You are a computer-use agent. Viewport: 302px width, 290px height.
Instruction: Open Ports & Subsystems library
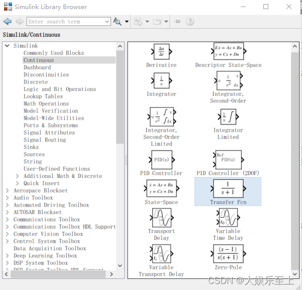click(x=51, y=125)
